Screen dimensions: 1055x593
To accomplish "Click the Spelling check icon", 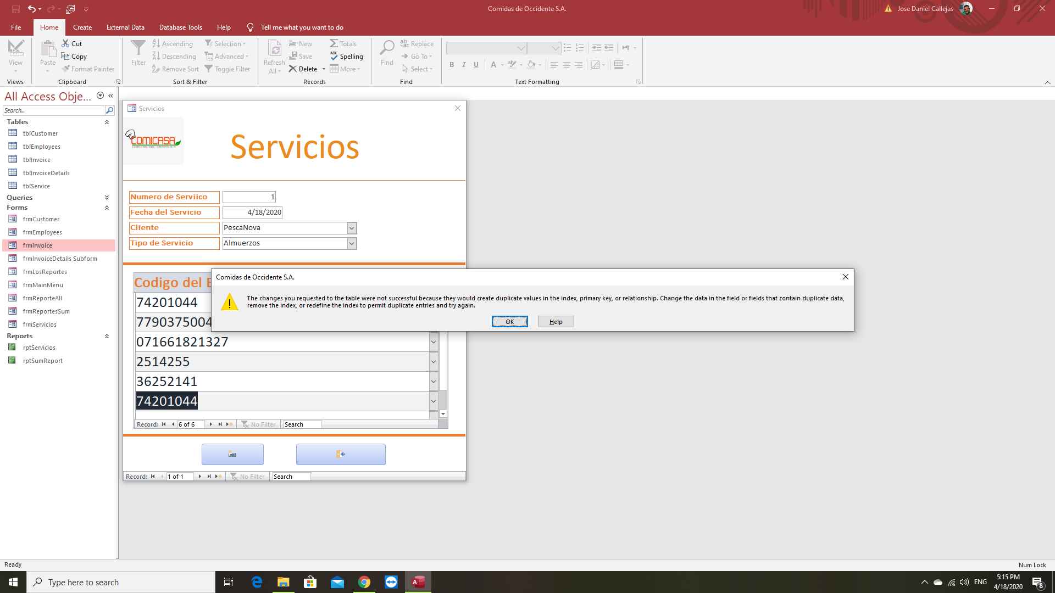I will pyautogui.click(x=334, y=56).
